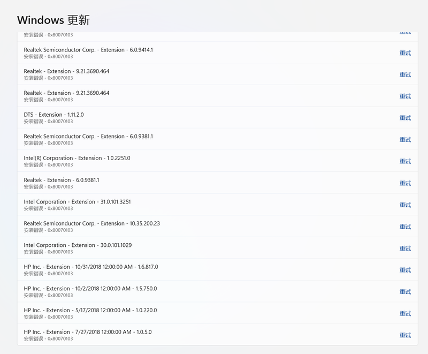The image size is (428, 354).
Task: Retry the first Realtek 9.21.3690.464 extension
Action: [x=405, y=74]
